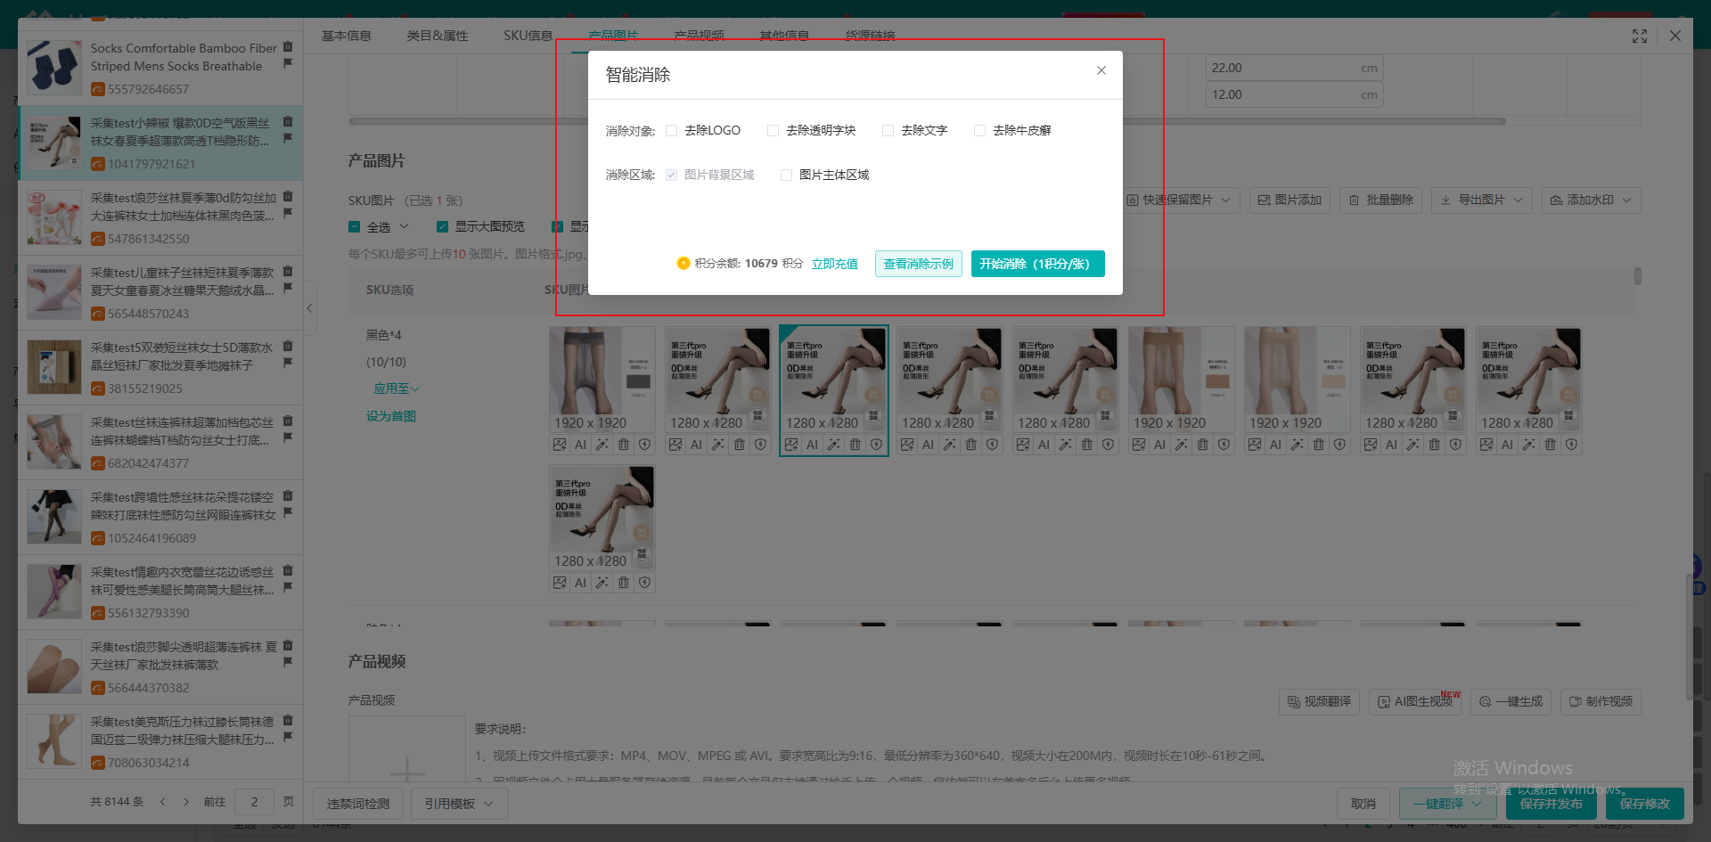Viewport: 1711px width, 842px height.
Task: Focus the 22.00 cm input field
Action: tap(1294, 68)
